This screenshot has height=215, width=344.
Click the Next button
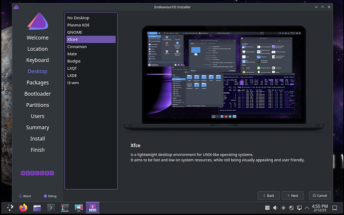click(293, 196)
